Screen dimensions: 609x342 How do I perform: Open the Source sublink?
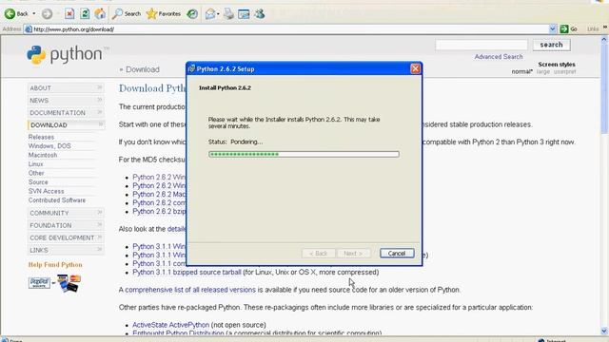pyautogui.click(x=38, y=181)
